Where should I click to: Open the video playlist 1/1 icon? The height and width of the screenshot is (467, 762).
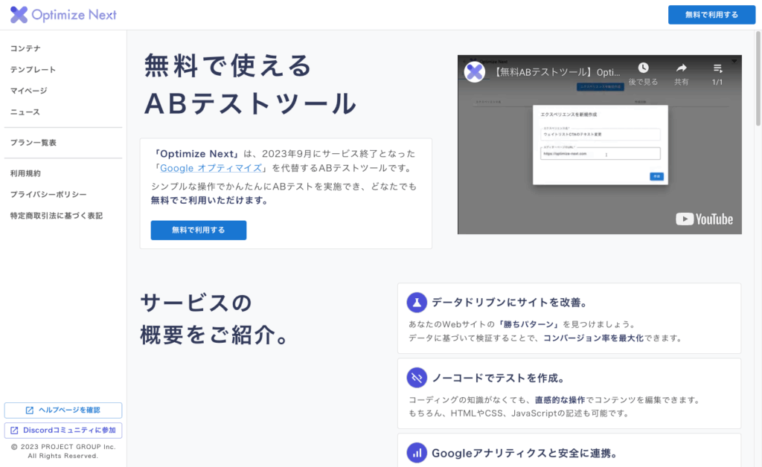718,68
